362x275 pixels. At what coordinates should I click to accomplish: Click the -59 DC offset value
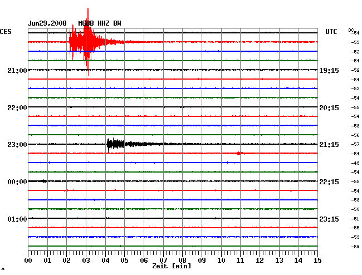(355, 209)
